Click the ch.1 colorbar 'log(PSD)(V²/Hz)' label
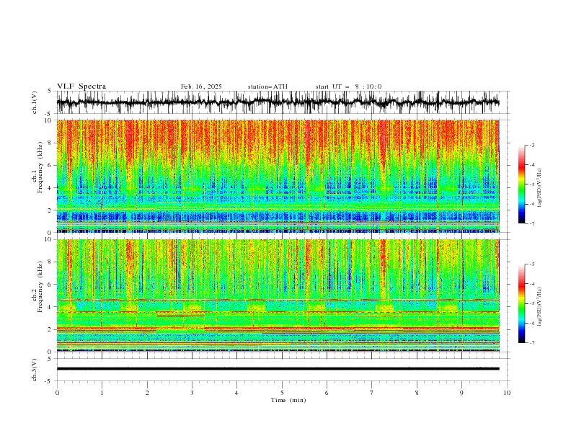Viewport: 571px width, 441px height. click(539, 188)
